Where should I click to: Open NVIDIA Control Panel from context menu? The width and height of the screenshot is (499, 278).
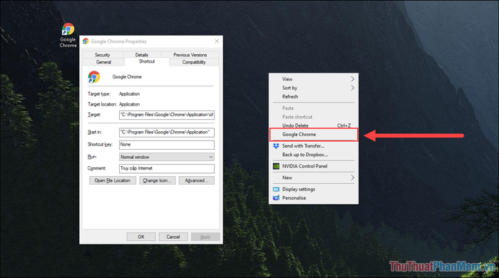(314, 166)
